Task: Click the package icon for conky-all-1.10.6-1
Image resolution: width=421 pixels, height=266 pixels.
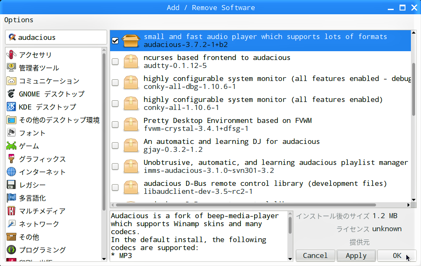Action: pyautogui.click(x=131, y=103)
